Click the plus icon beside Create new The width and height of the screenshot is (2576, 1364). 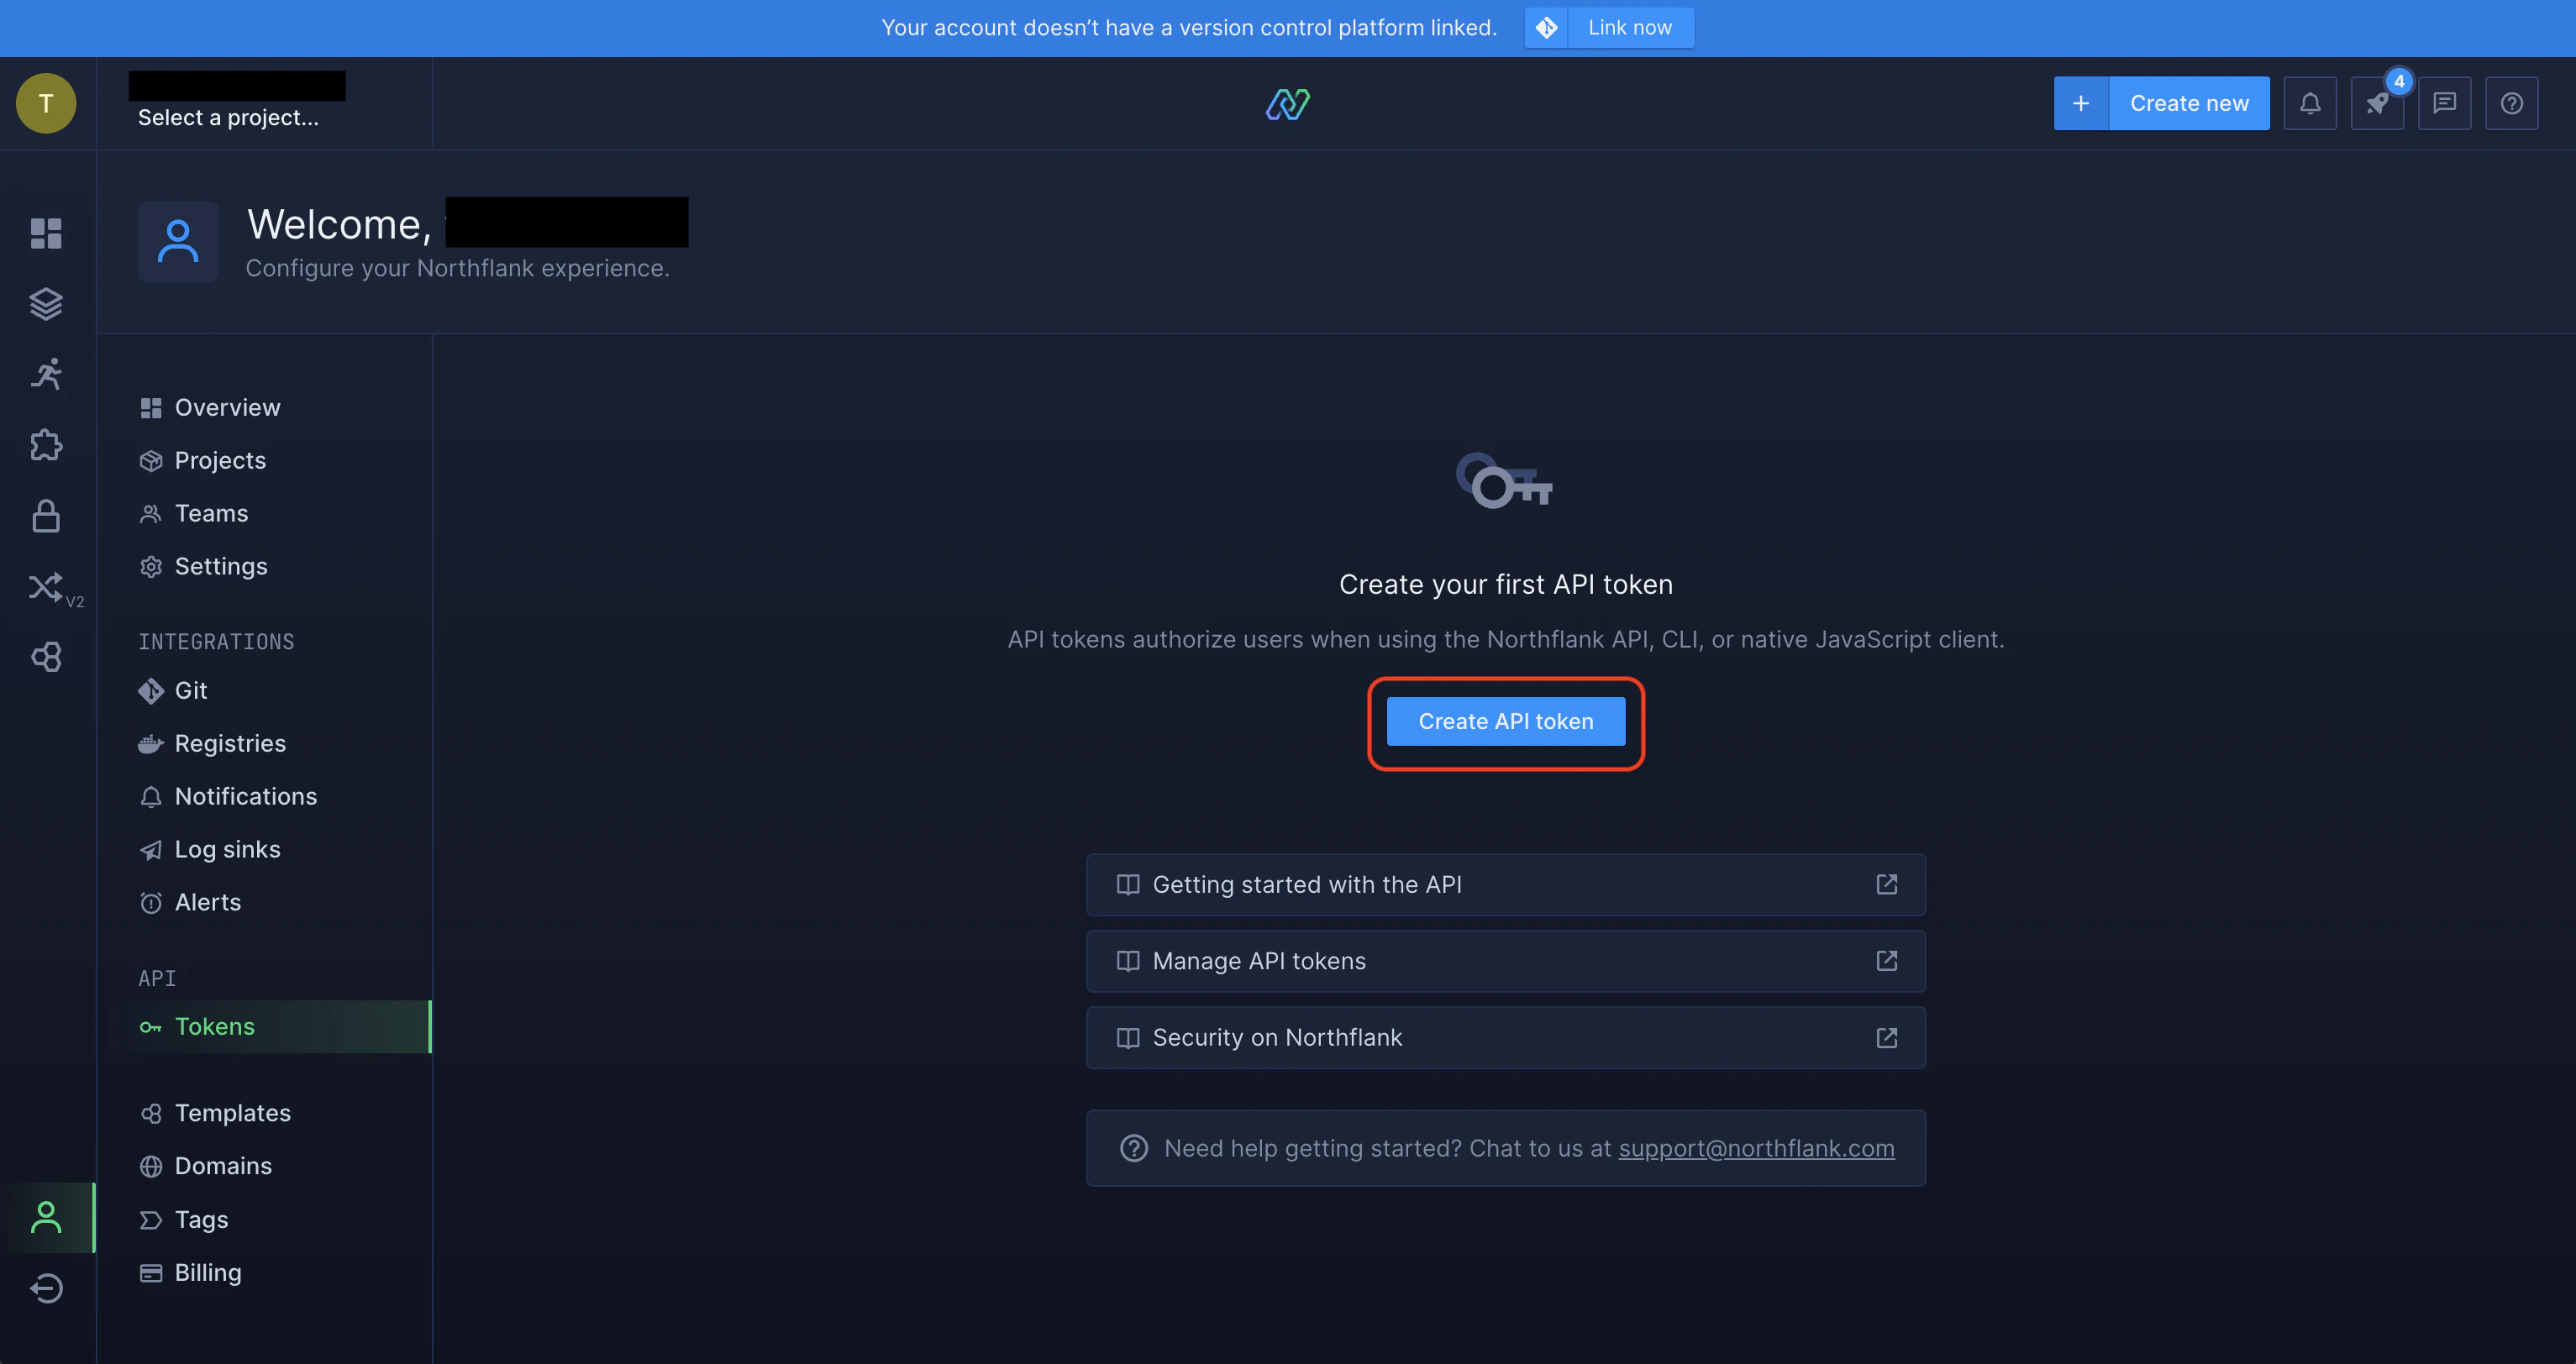pyautogui.click(x=2081, y=103)
